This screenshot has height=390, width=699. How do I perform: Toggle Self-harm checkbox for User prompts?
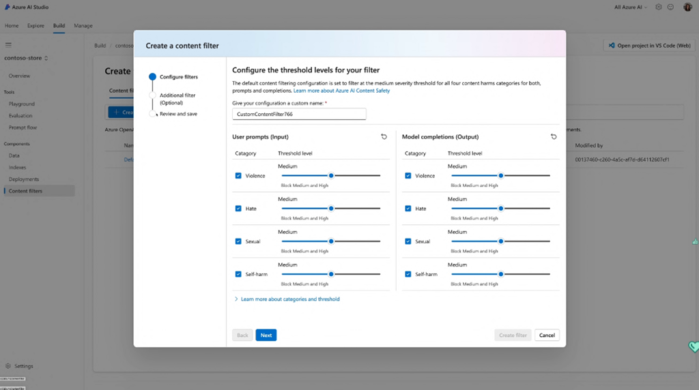(x=238, y=274)
